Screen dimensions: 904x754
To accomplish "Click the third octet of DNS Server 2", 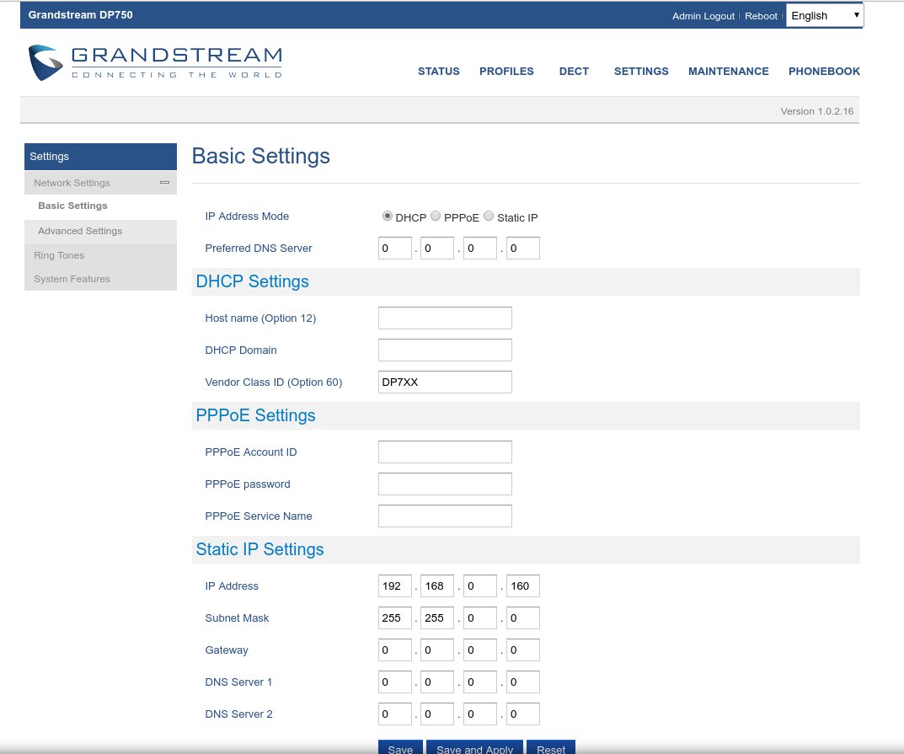I will pos(480,714).
